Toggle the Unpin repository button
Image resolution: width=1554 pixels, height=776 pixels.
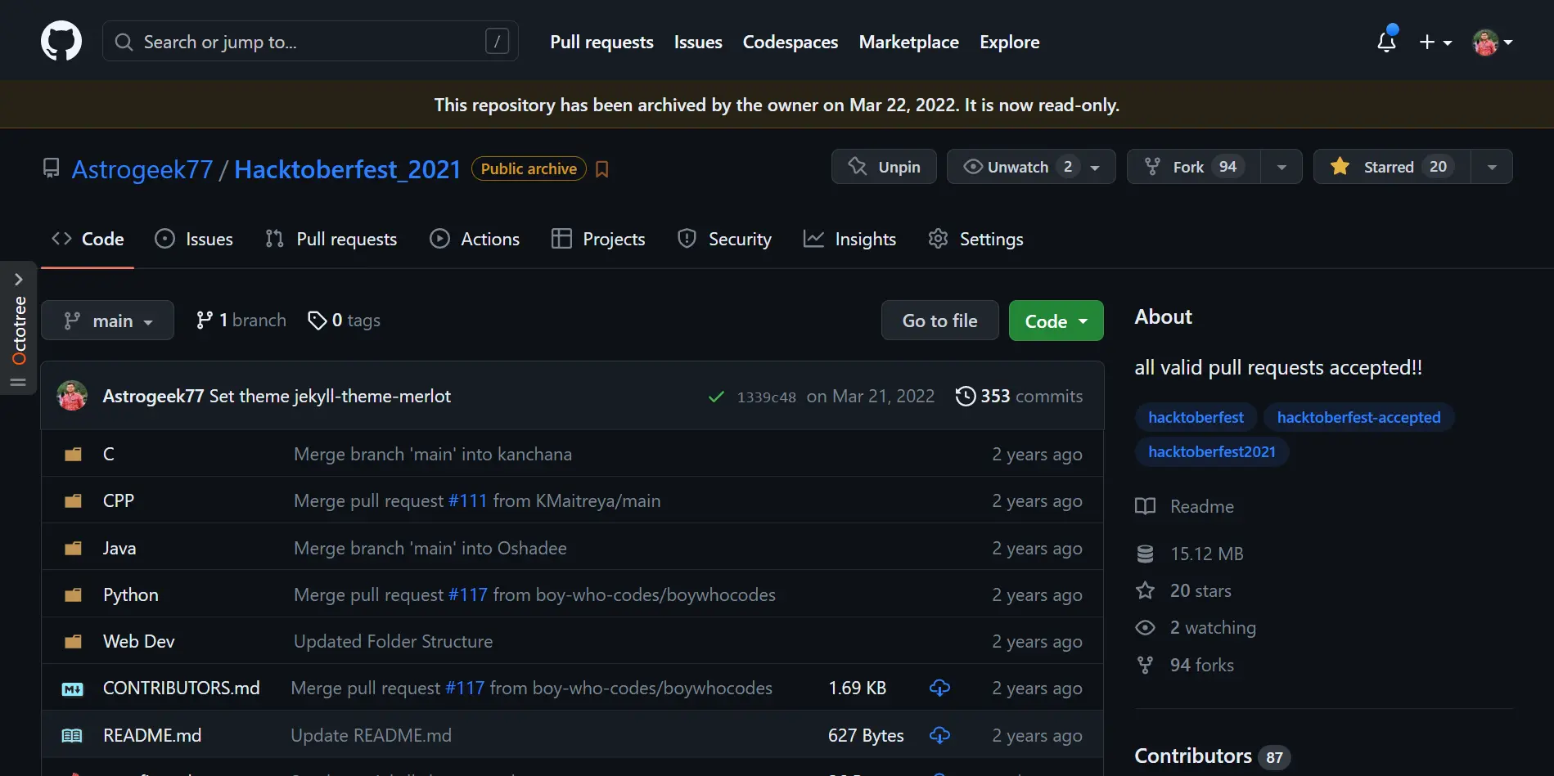click(x=884, y=167)
